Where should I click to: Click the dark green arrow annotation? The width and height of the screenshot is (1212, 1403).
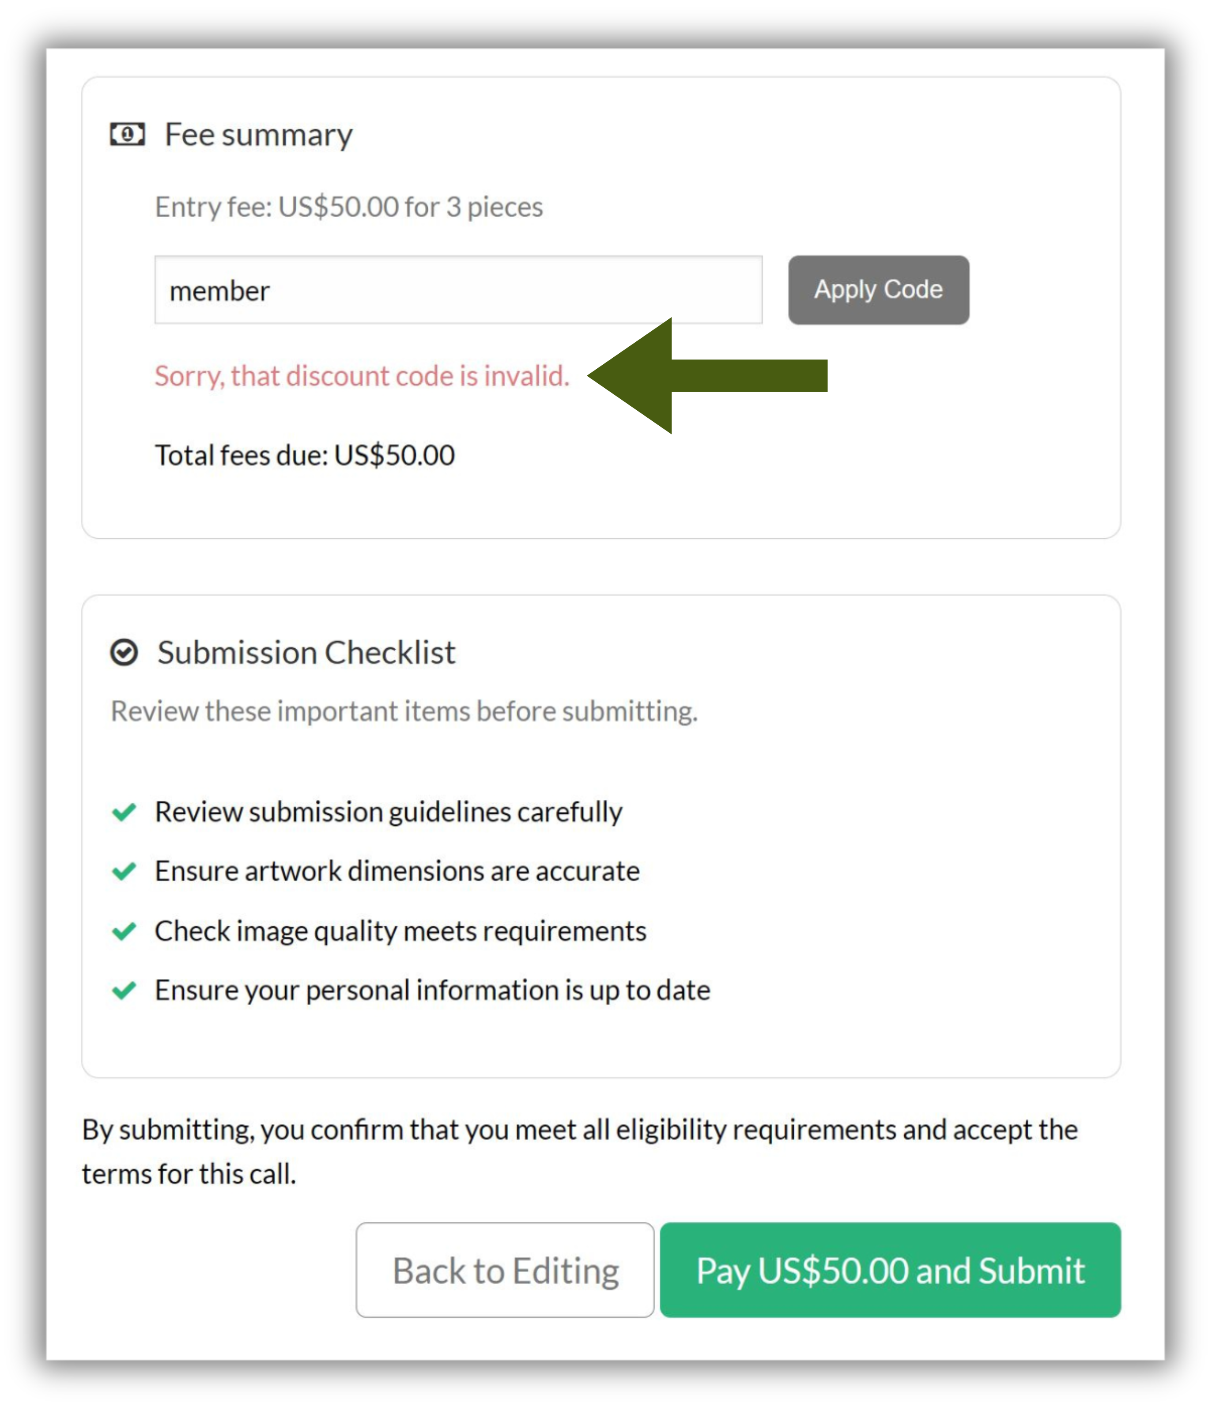coord(708,376)
